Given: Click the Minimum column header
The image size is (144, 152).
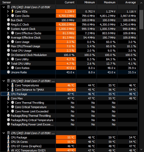Looking at the screenshot, I should [87, 2].
